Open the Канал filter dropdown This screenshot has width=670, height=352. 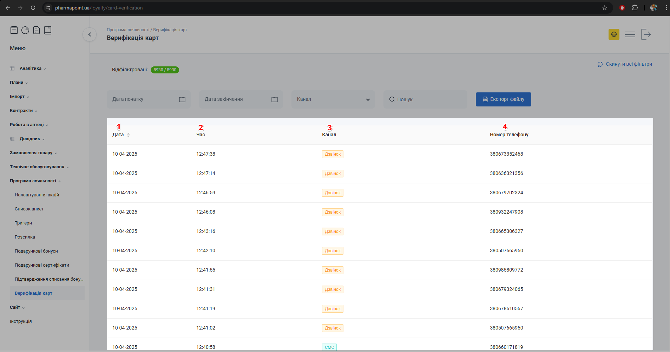click(x=333, y=99)
